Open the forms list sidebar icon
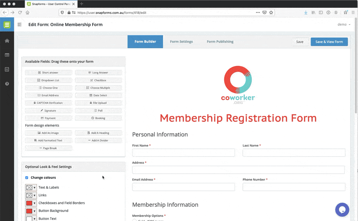The height and width of the screenshot is (221, 358). tap(7, 55)
